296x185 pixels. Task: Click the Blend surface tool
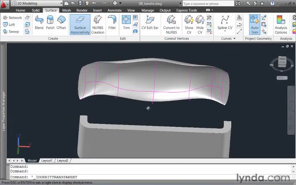[39, 22]
